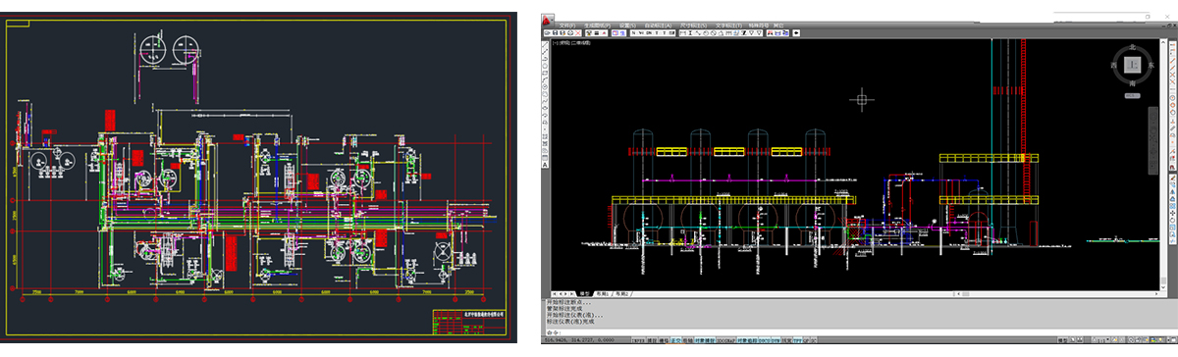Viewport: 1178px width, 357px height.
Task: Click the AutoCAD application logo button
Action: pyautogui.click(x=548, y=20)
